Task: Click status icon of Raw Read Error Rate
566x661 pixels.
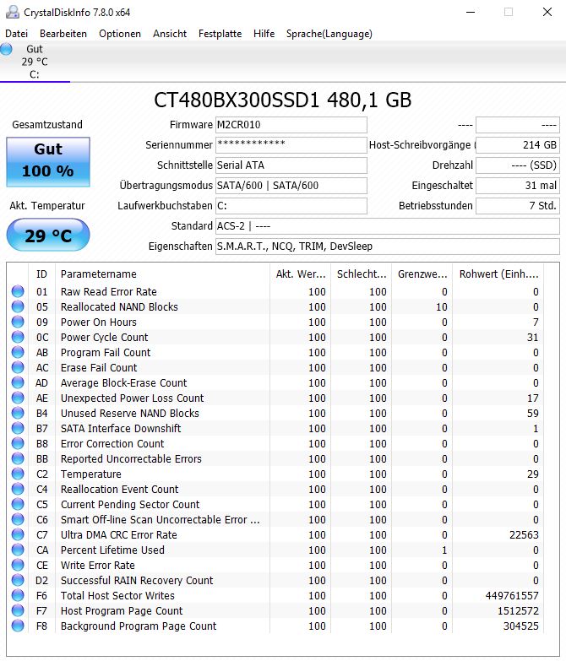Action: tap(18, 291)
